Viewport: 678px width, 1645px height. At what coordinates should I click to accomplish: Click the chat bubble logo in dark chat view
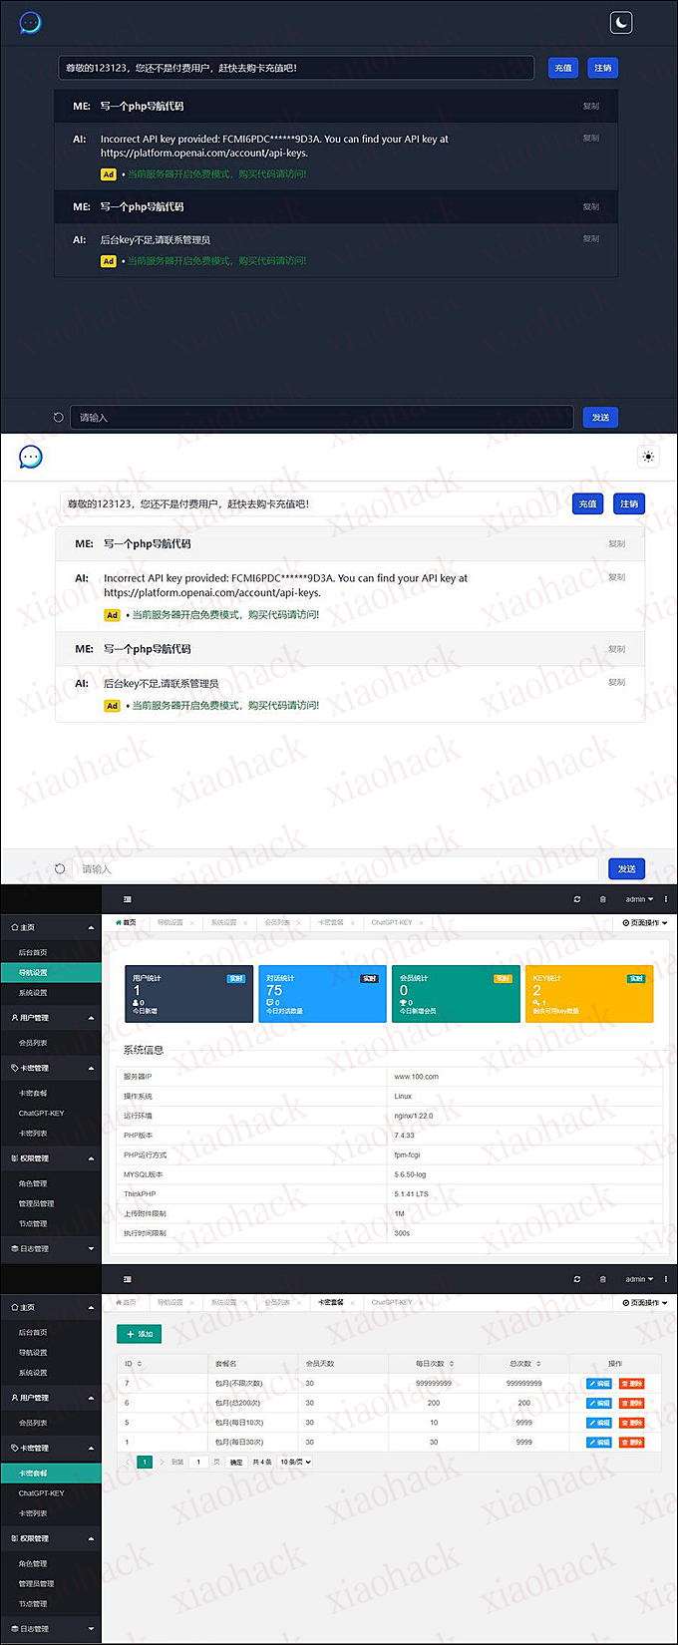pos(31,22)
